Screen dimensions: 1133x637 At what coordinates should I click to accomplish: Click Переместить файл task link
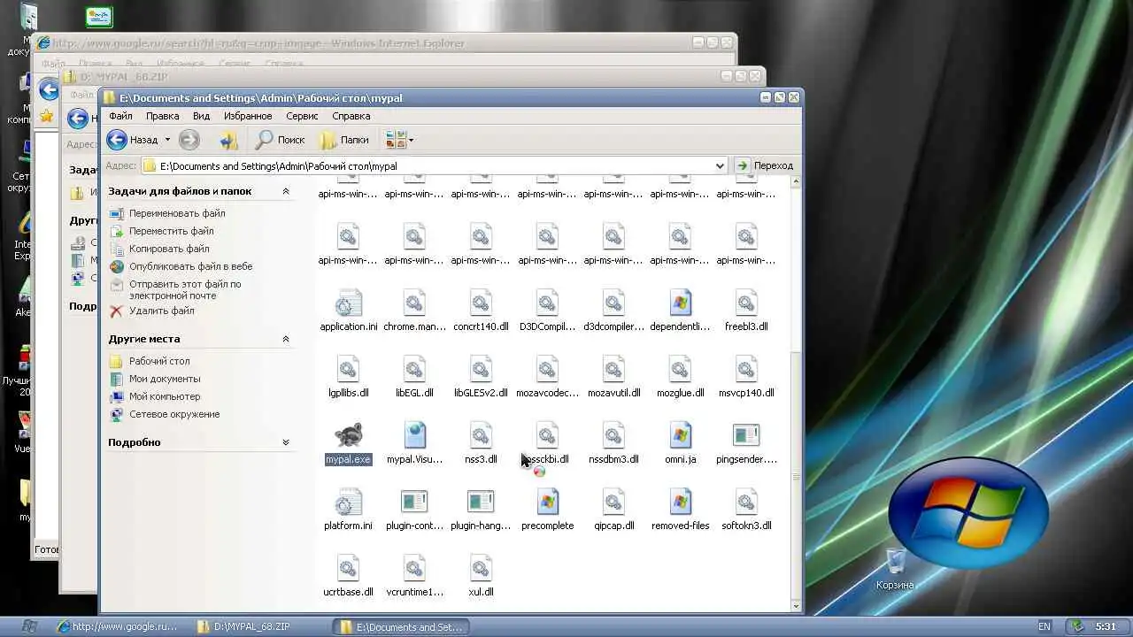172,231
